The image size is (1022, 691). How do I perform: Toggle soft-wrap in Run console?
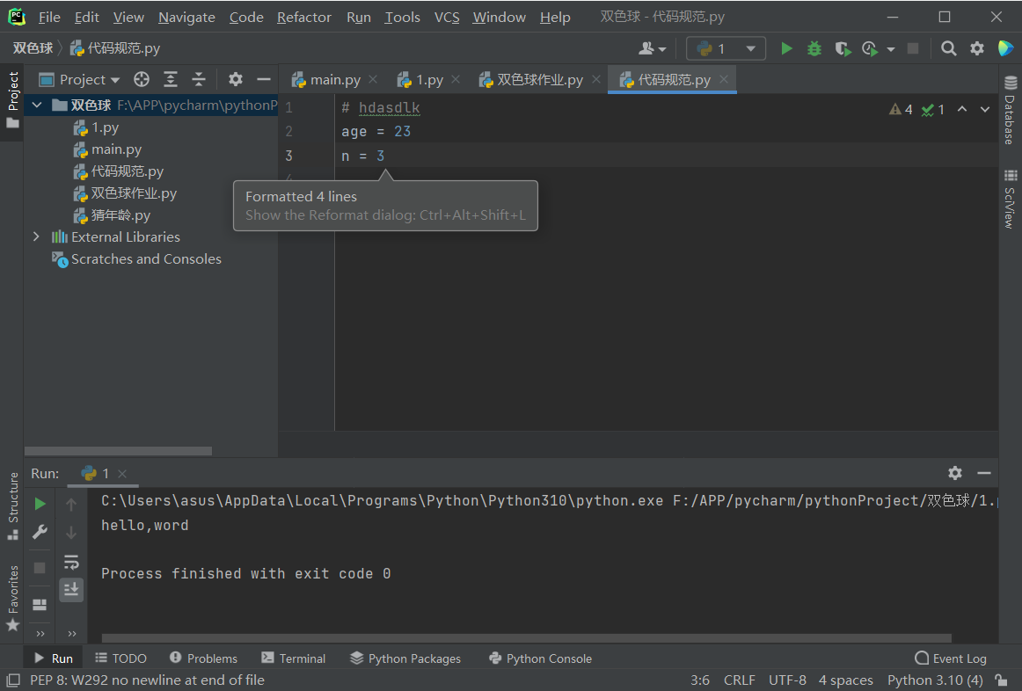(71, 562)
